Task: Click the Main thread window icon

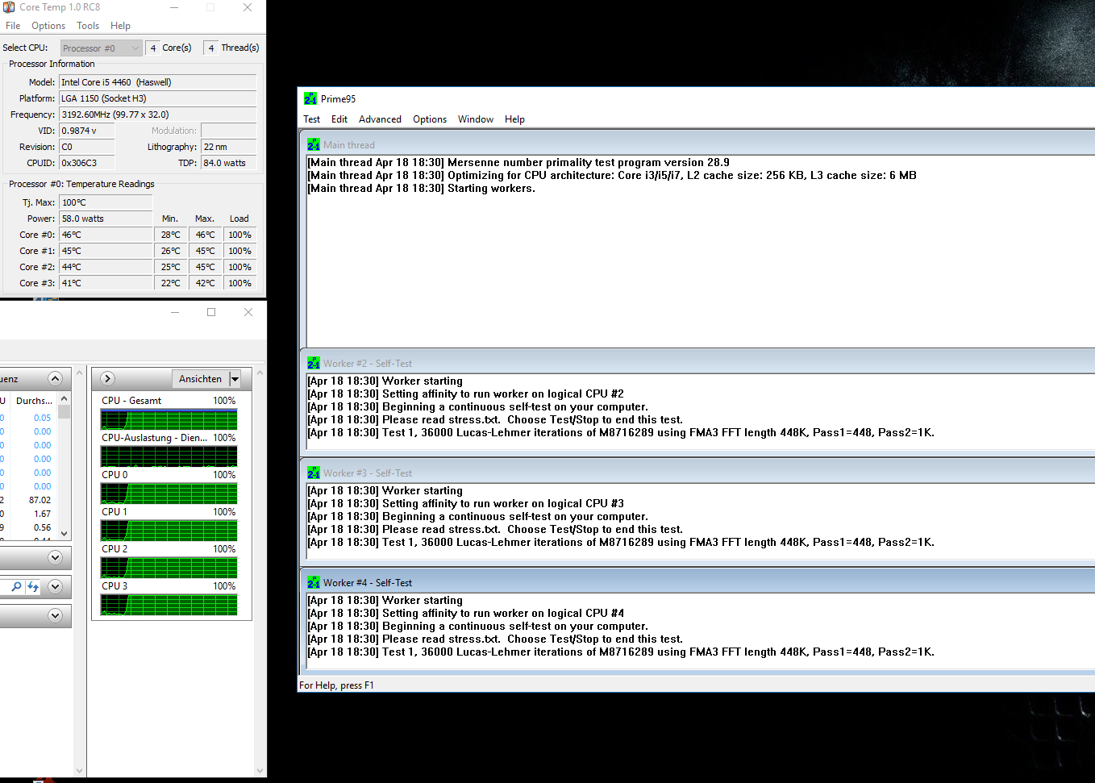Action: tap(314, 144)
